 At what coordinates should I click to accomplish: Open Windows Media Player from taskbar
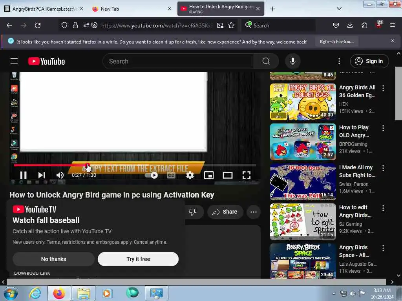point(107,293)
